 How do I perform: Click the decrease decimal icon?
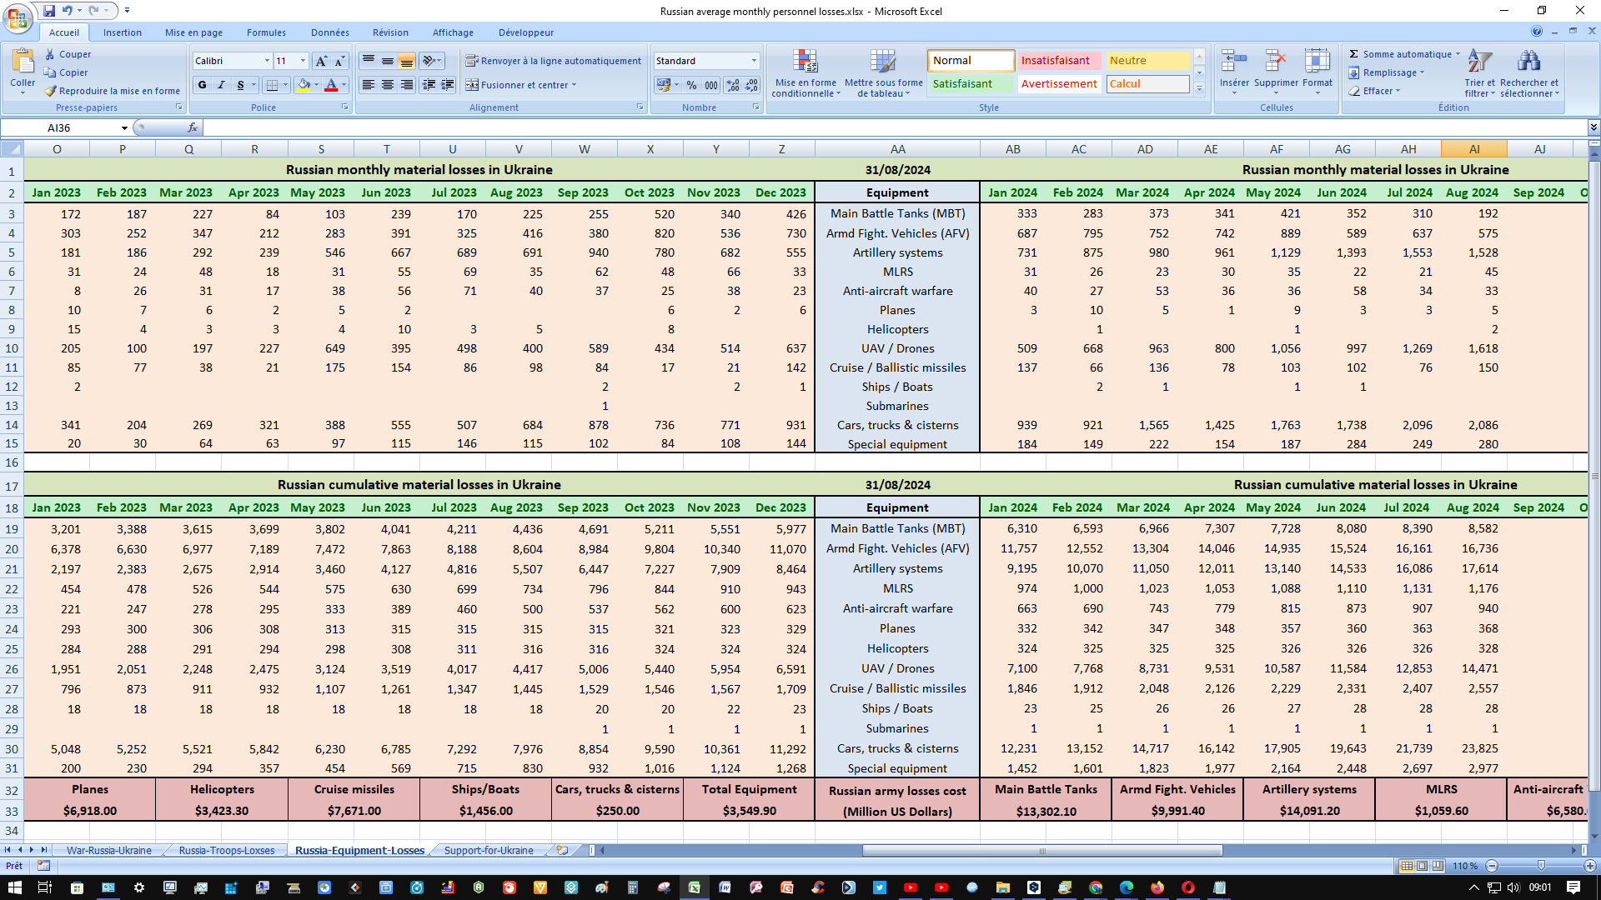[x=751, y=85]
